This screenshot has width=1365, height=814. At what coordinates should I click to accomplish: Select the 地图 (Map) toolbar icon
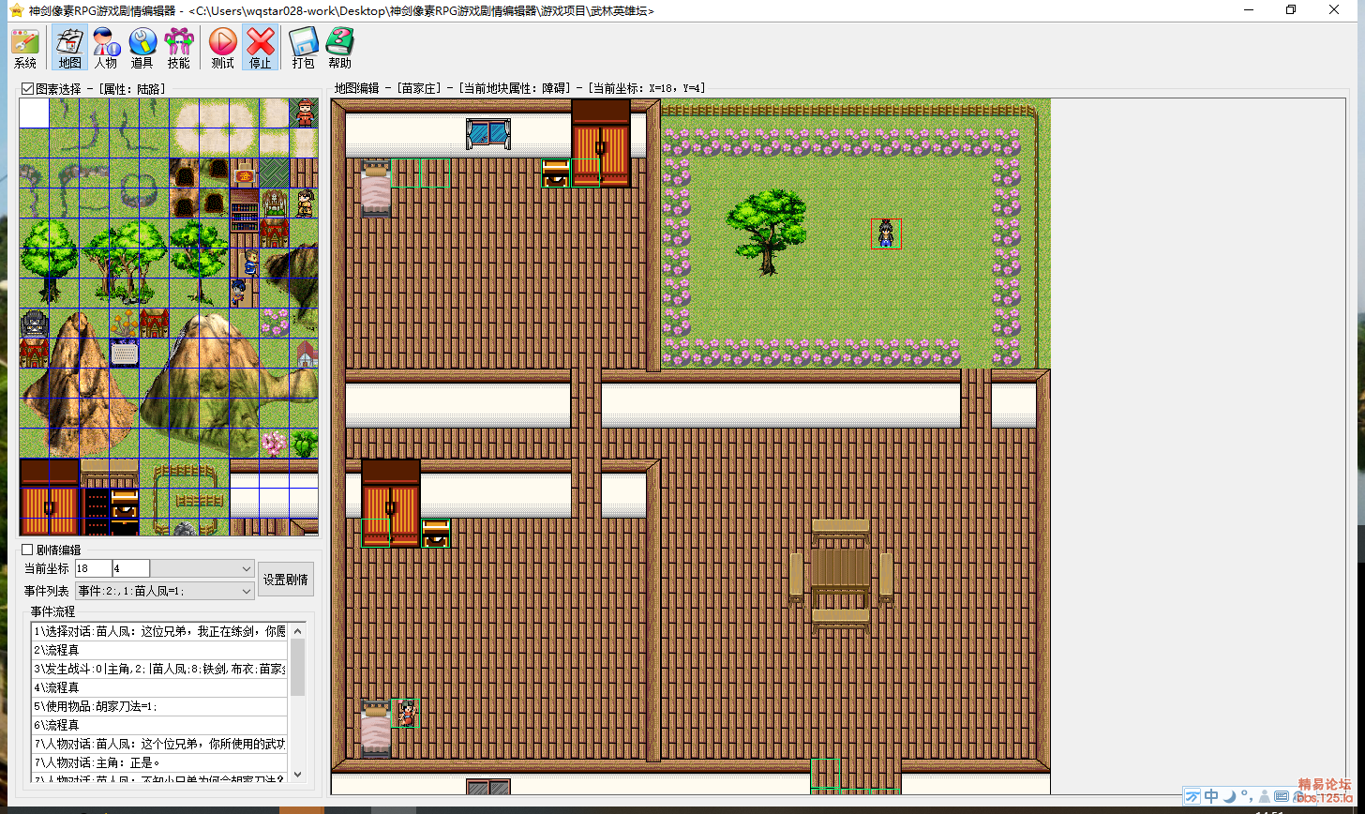(x=69, y=49)
